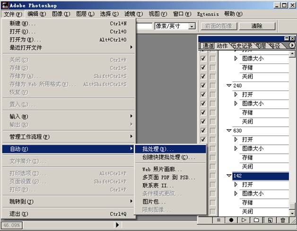This screenshot has width=297, height=231.
Task: Collapse the 240 action triangle
Action: pyautogui.click(x=229, y=86)
